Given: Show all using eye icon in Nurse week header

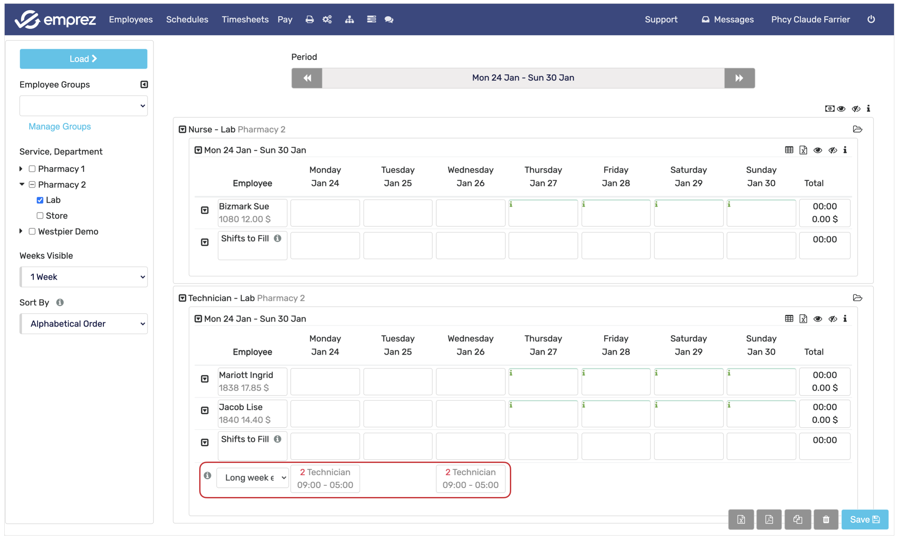Looking at the screenshot, I should coord(818,150).
